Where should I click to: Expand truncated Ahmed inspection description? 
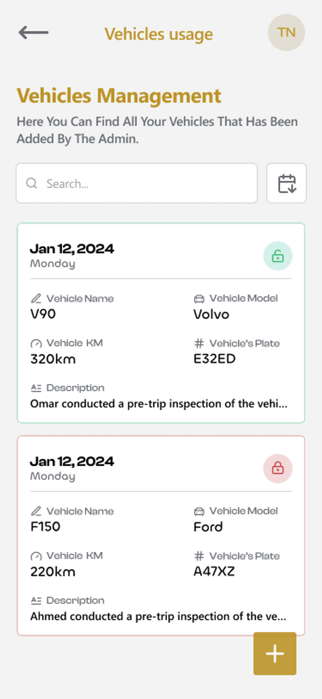click(158, 616)
